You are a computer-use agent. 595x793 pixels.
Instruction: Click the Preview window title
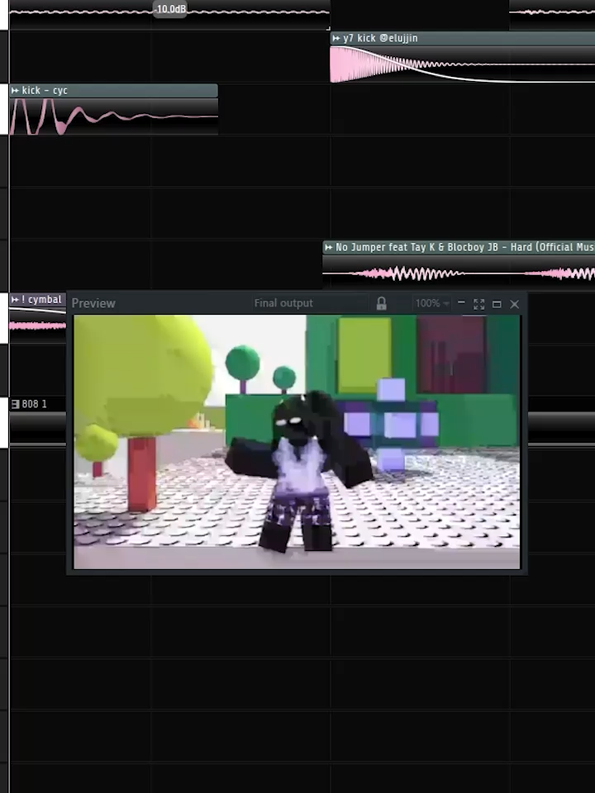[93, 303]
